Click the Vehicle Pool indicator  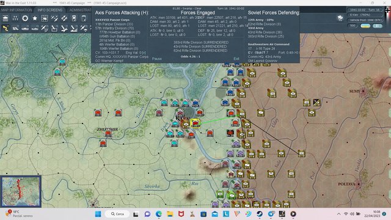[x=365, y=20]
